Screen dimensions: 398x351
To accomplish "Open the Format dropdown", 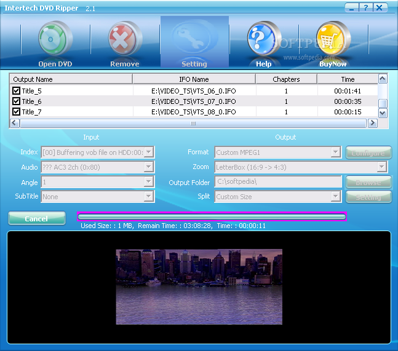I will pos(335,152).
